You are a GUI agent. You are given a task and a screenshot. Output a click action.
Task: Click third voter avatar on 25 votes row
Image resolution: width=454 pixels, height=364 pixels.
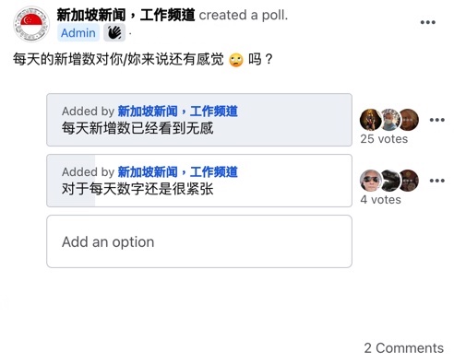410,120
